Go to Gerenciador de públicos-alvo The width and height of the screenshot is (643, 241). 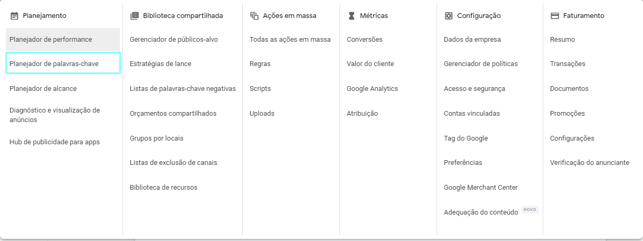pyautogui.click(x=174, y=40)
